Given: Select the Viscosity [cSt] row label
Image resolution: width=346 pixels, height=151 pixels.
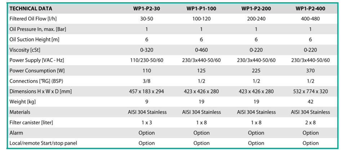Looking at the screenshot, I should (x=25, y=50).
